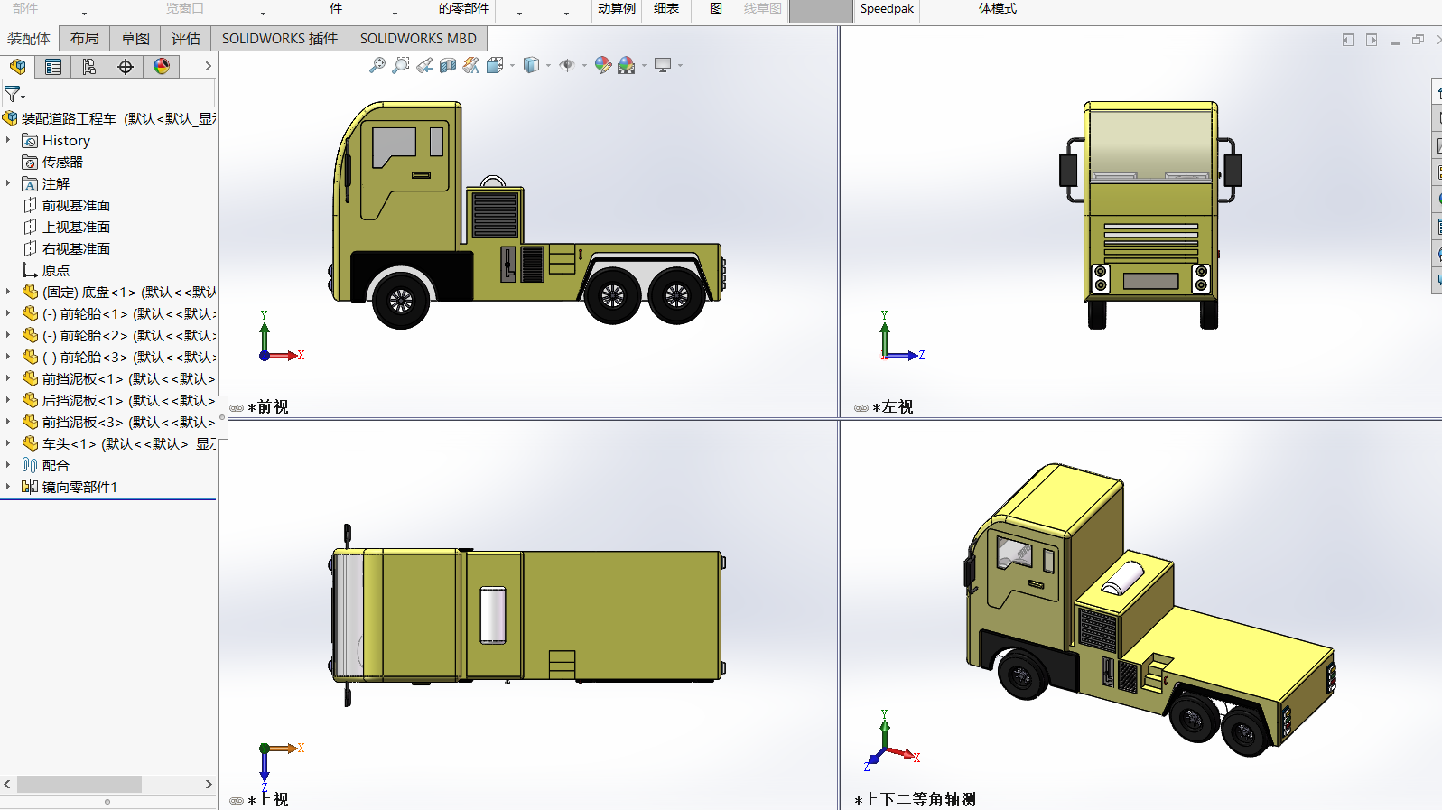Click the Display Style icon
The height and width of the screenshot is (810, 1442).
(532, 65)
